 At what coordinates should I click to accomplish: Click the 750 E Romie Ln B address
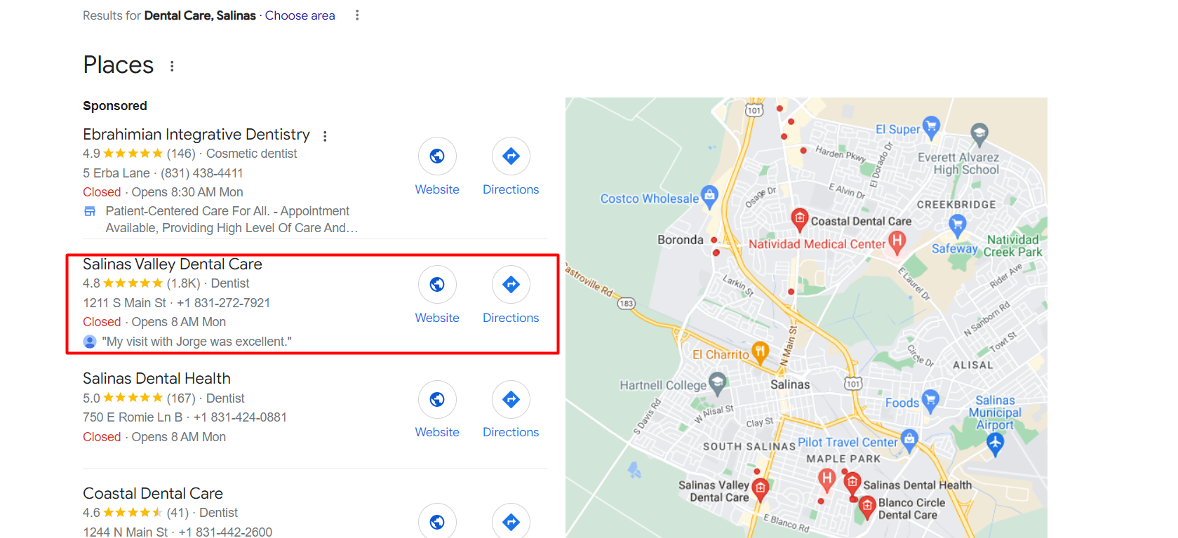point(133,417)
